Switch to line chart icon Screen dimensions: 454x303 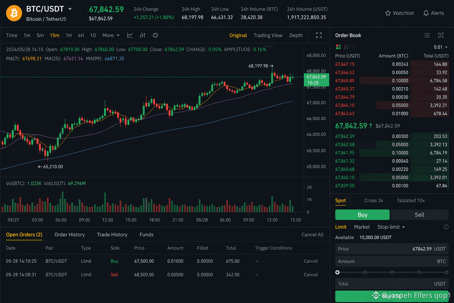point(130,35)
